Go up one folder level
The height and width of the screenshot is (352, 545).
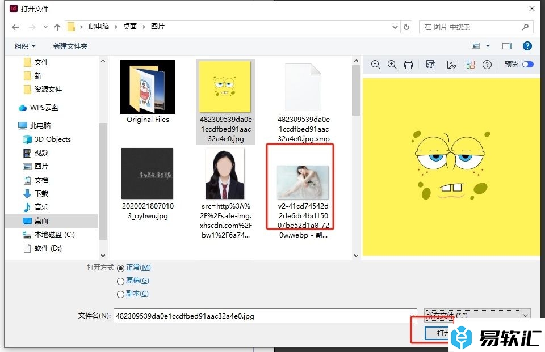(x=57, y=27)
